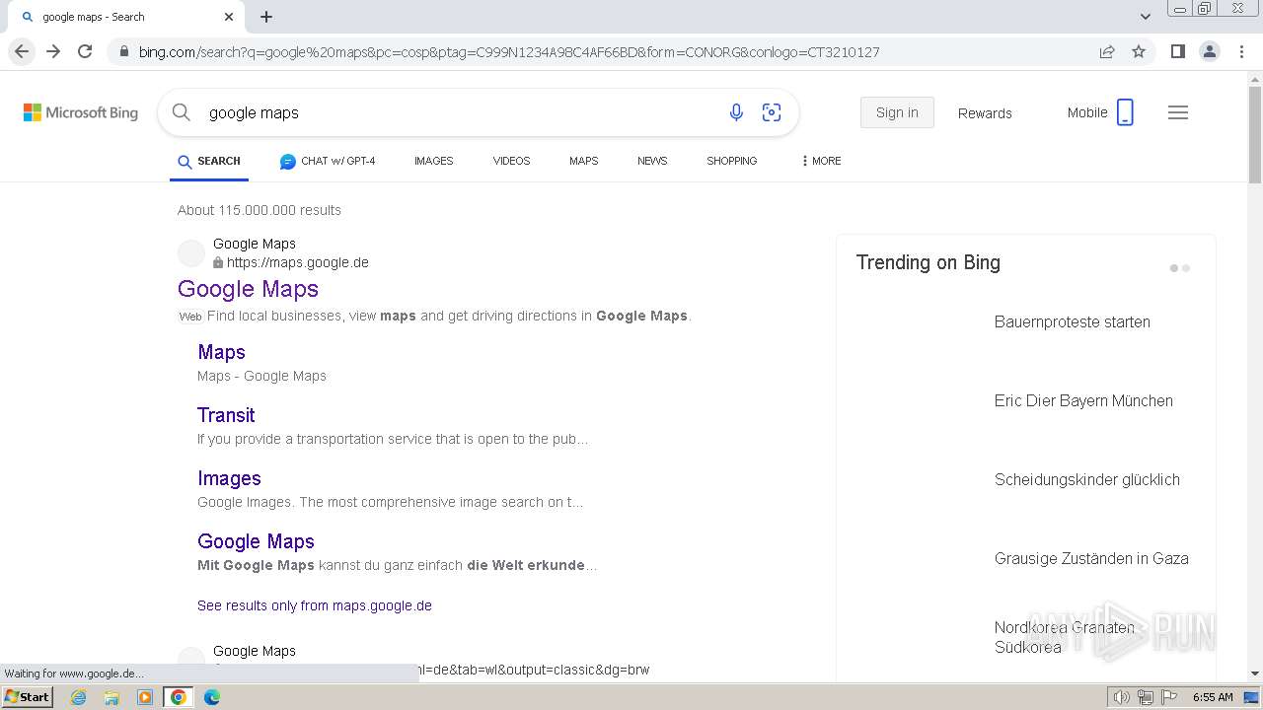
Task: Close the google maps - Search tab
Action: point(229,17)
